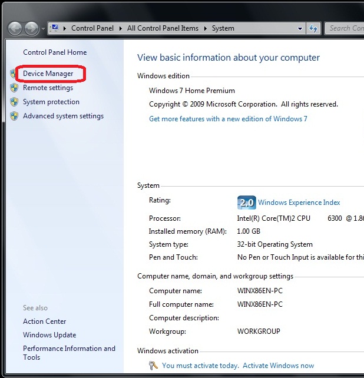Click the 2.0 rating score badge
Image resolution: width=364 pixels, height=378 pixels.
pyautogui.click(x=247, y=203)
